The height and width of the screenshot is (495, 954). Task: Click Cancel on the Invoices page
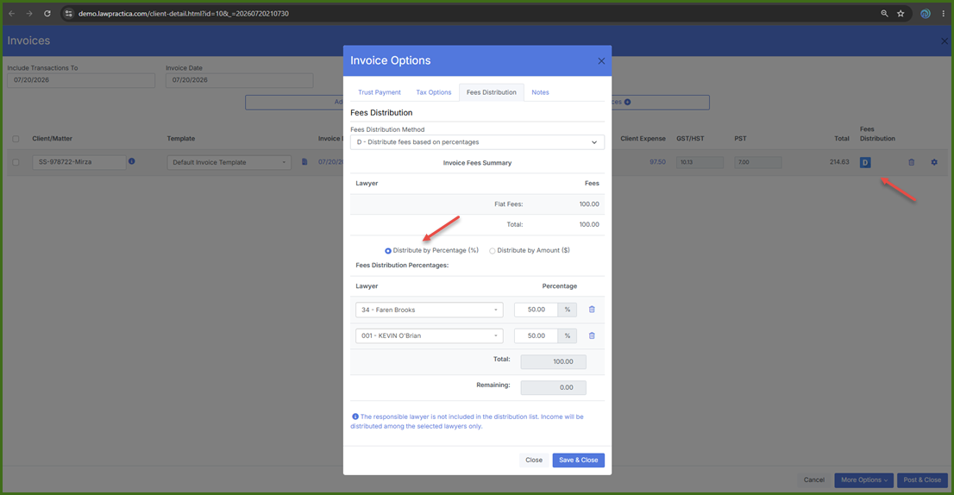(x=813, y=479)
